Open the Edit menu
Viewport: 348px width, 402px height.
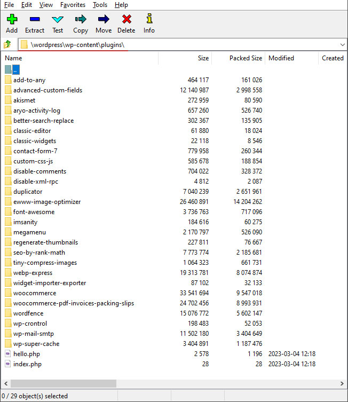(27, 5)
